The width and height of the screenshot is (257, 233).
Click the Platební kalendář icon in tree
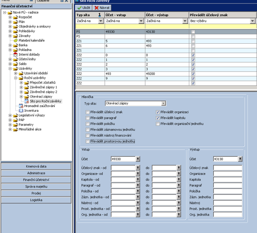coord(15,40)
